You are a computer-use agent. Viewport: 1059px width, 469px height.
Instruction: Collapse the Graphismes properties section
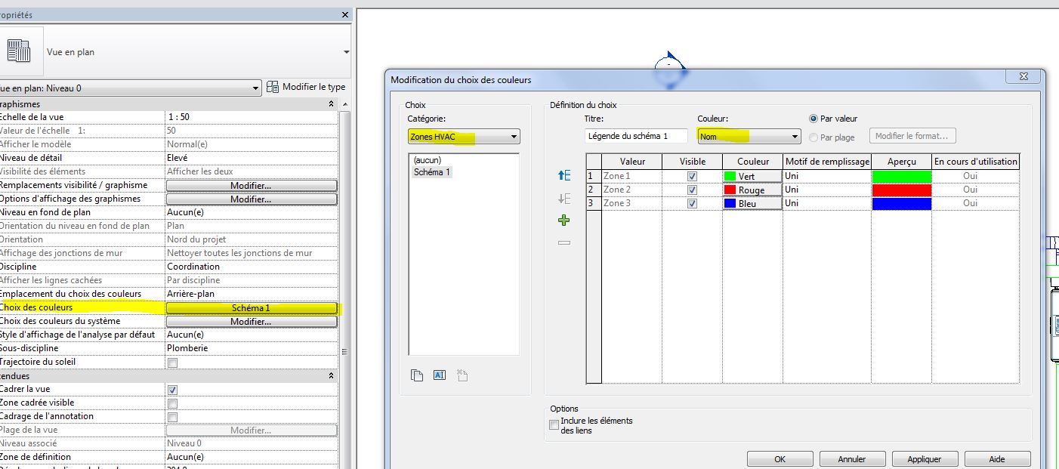click(x=331, y=103)
